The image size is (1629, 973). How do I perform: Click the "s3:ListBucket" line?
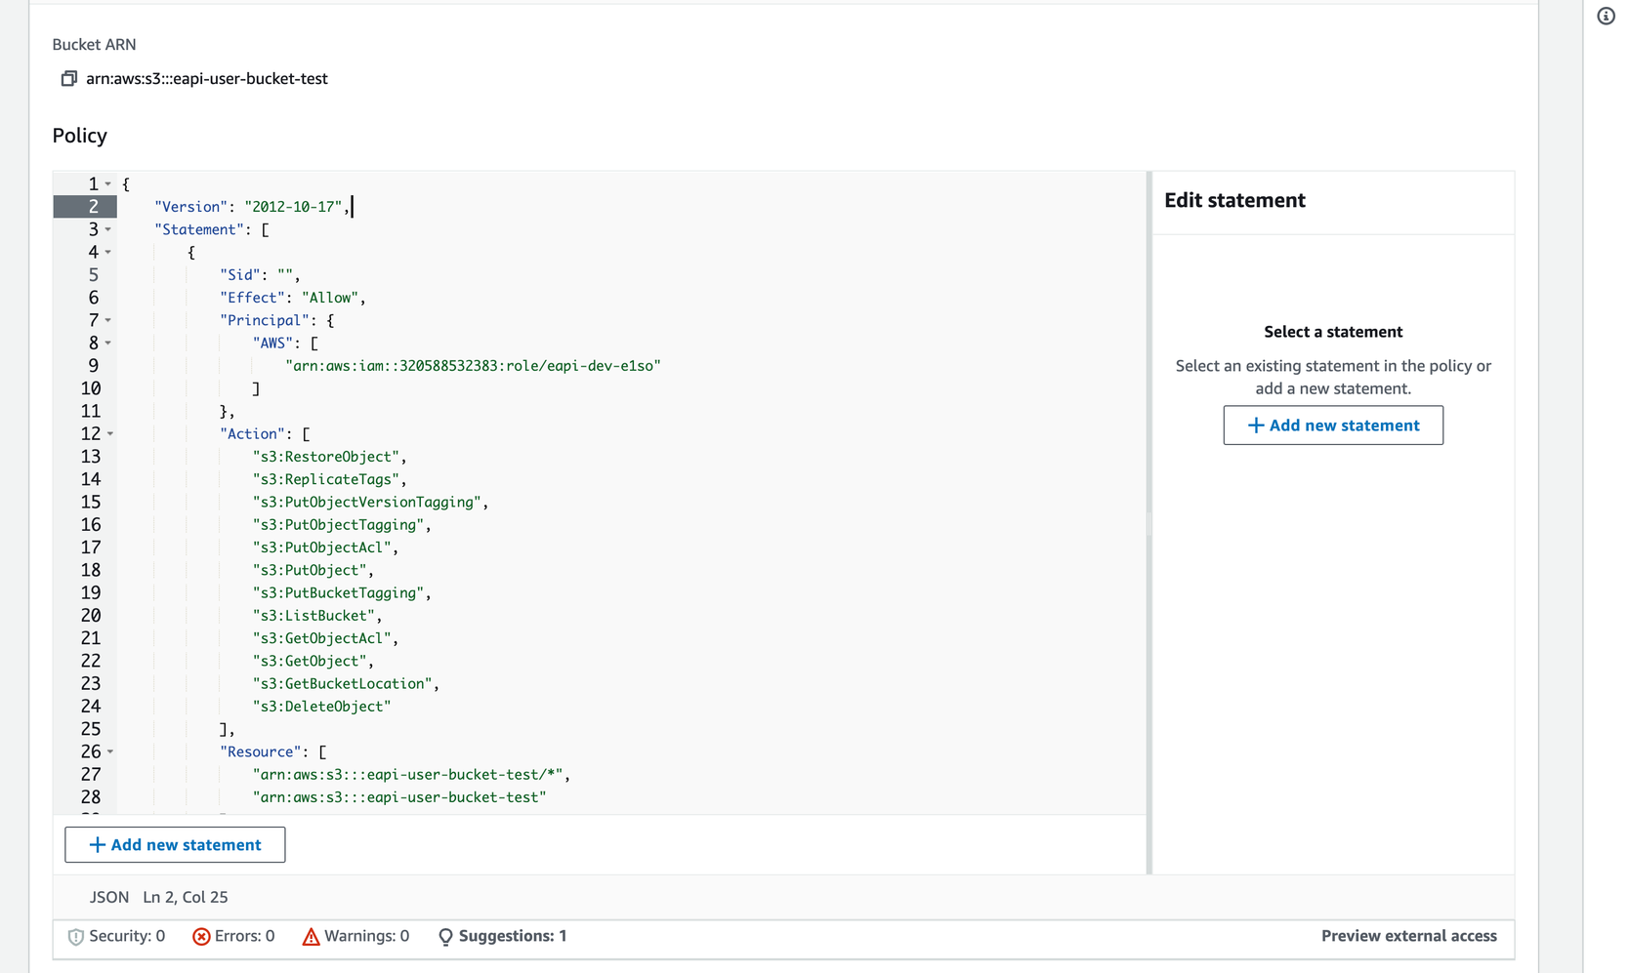[x=317, y=616]
